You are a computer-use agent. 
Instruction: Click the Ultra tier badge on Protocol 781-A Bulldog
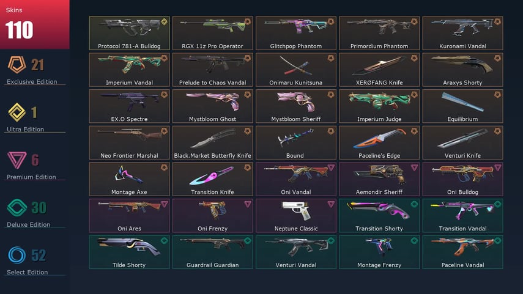[x=164, y=22]
